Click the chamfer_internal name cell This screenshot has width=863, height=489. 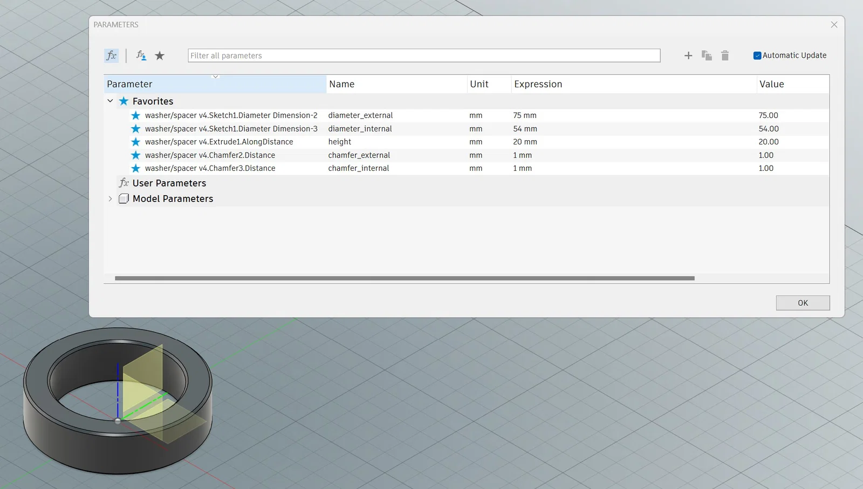click(359, 168)
